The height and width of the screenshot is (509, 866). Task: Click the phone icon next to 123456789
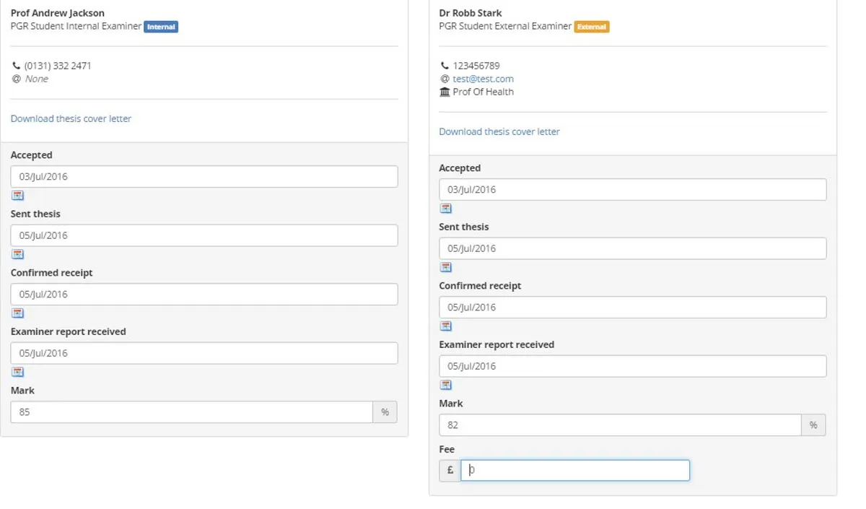pos(445,65)
